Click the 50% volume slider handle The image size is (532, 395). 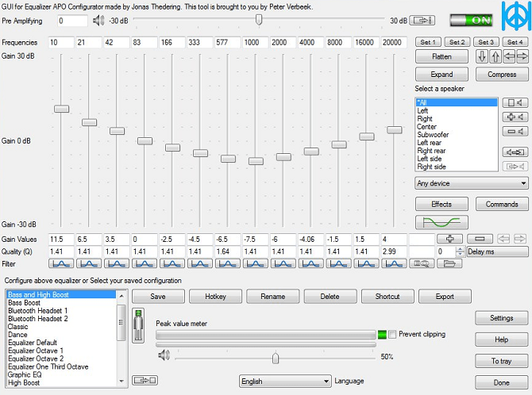(x=275, y=358)
